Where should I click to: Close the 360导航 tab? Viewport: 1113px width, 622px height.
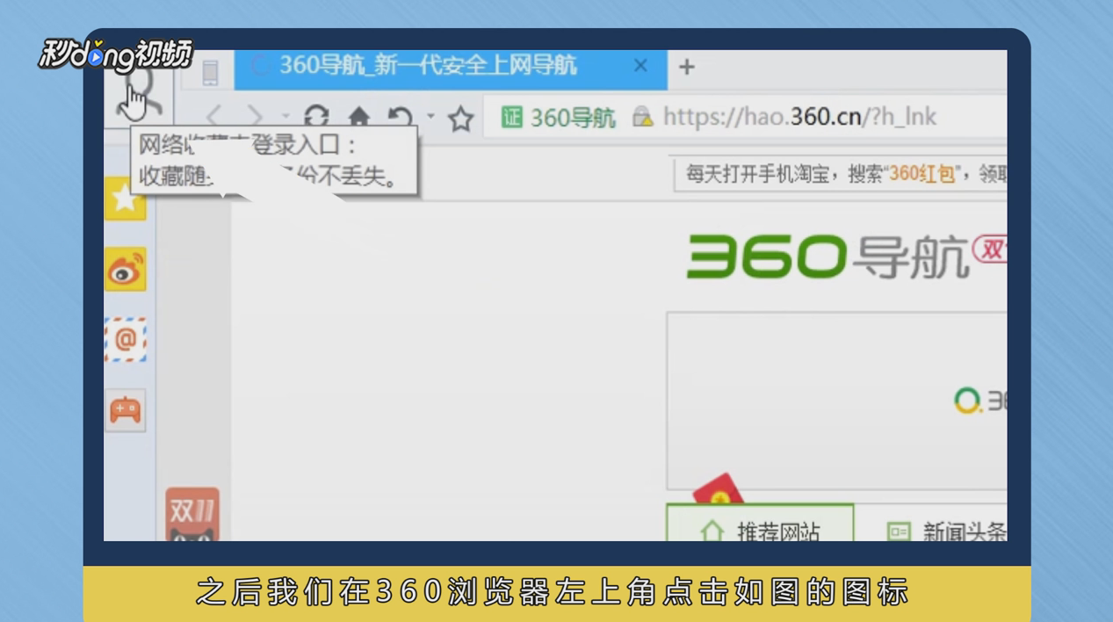(640, 66)
